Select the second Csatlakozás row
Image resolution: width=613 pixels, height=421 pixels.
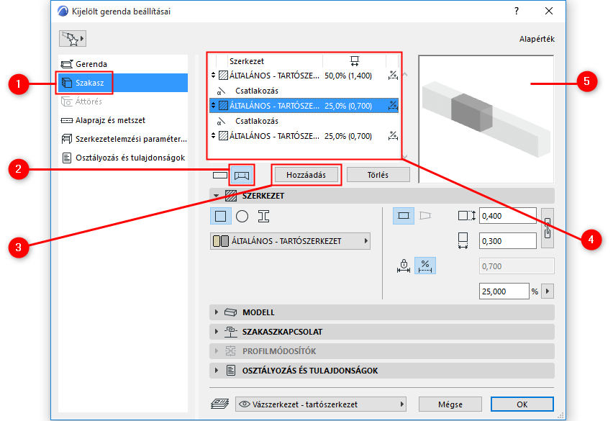click(304, 121)
